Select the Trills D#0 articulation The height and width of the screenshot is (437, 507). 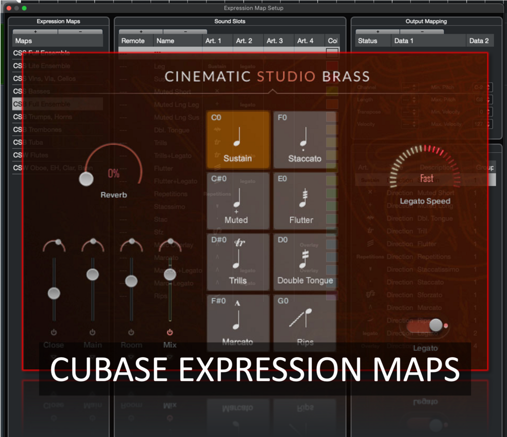tap(238, 262)
